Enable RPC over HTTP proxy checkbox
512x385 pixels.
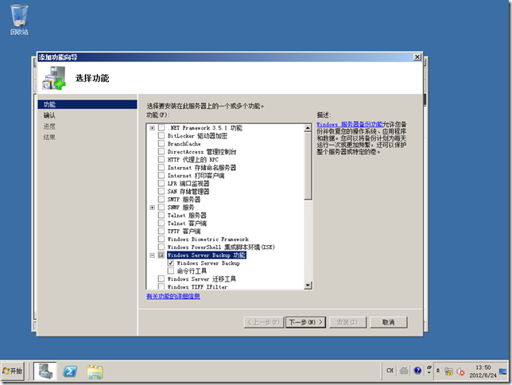tap(161, 159)
